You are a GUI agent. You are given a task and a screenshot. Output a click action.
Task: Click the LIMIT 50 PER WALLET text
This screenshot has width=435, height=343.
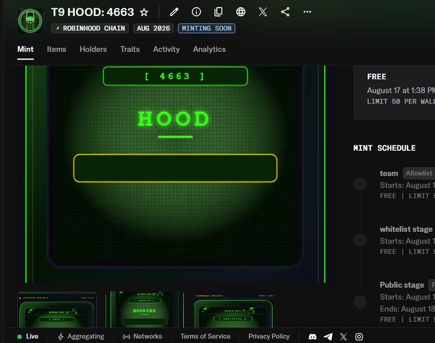(x=401, y=102)
